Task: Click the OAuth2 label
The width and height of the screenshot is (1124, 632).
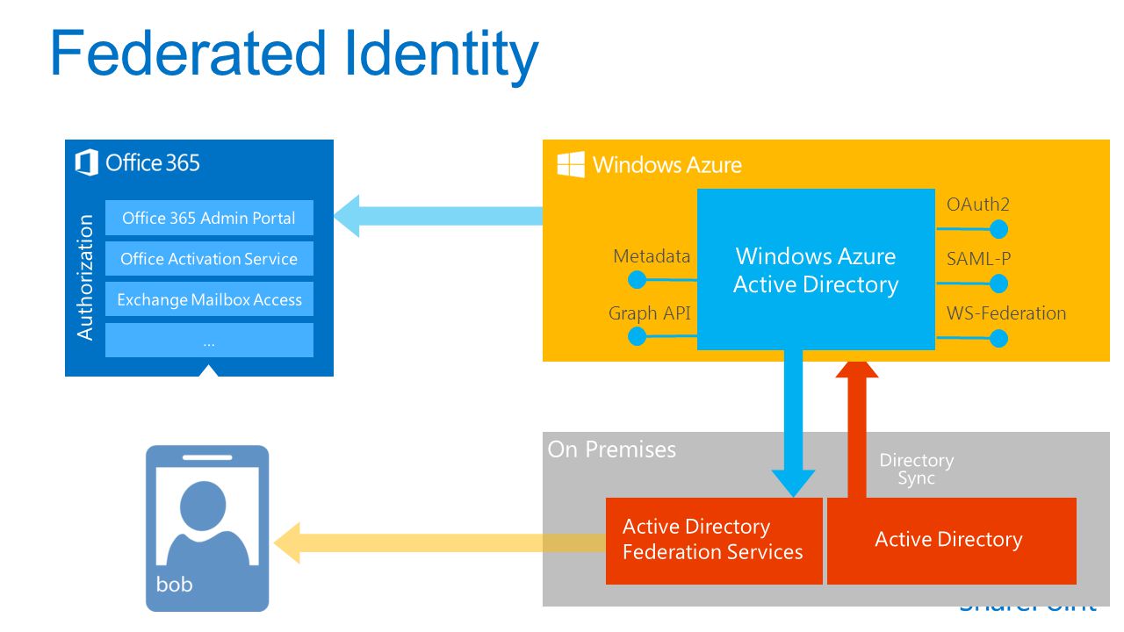Action: tap(978, 205)
